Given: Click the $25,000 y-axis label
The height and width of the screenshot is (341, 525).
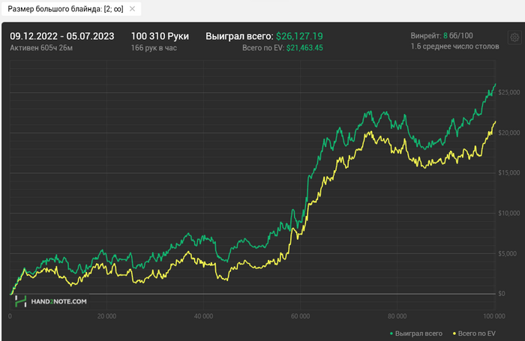Looking at the screenshot, I should [509, 92].
